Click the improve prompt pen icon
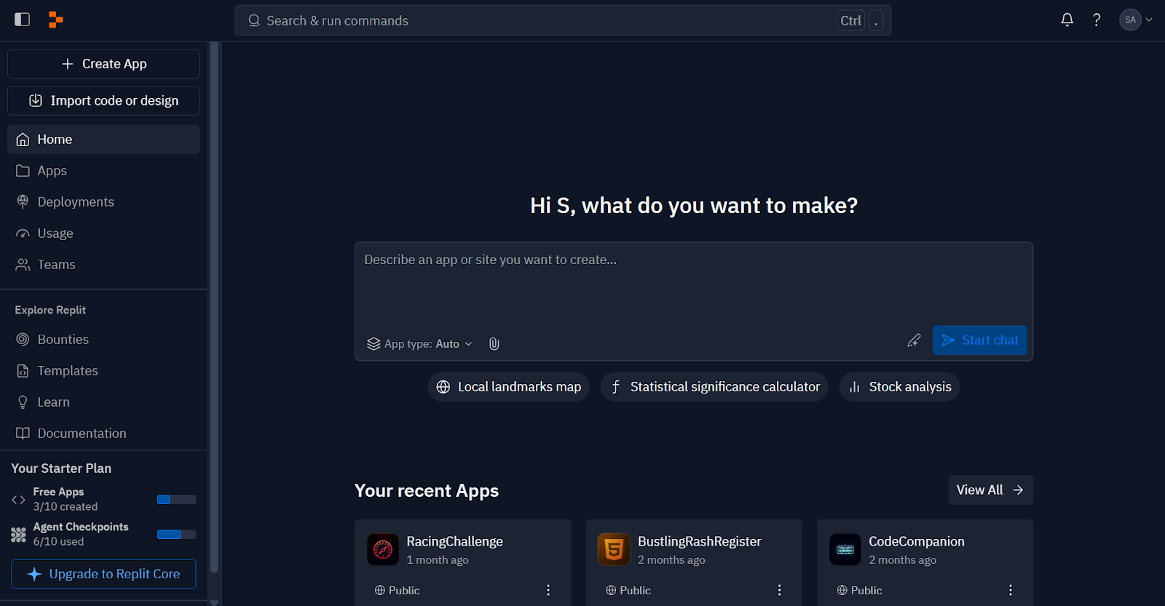 tap(914, 340)
